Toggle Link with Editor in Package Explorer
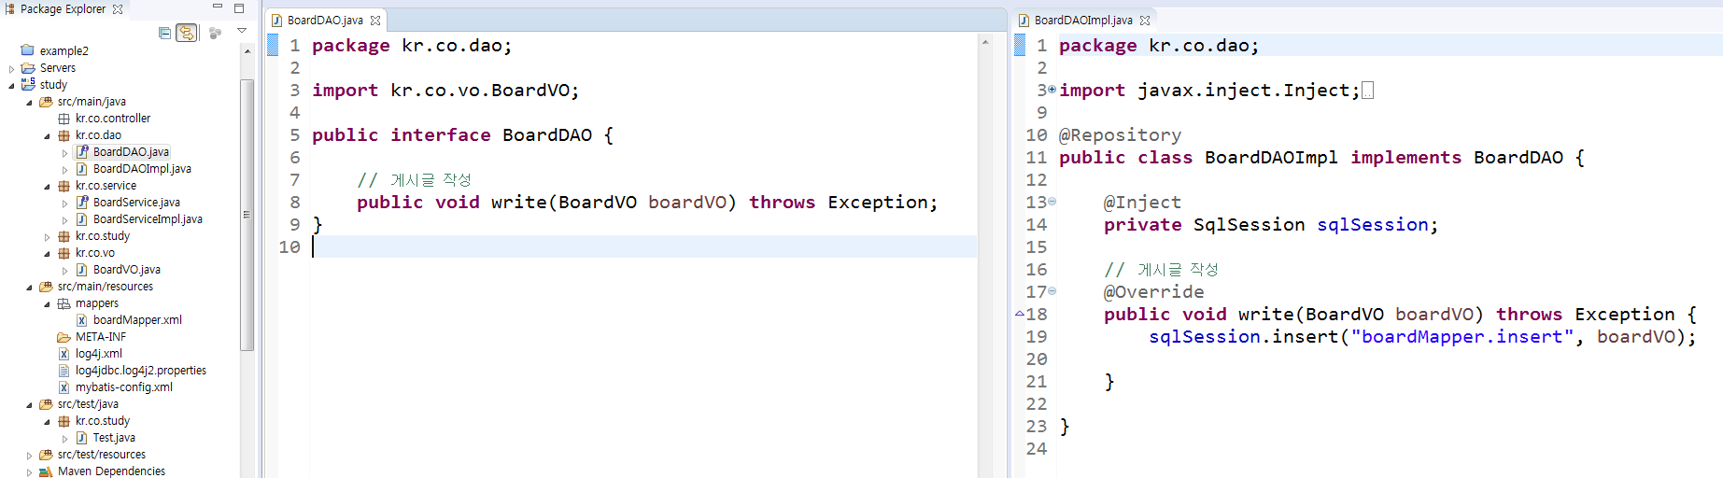 click(187, 33)
